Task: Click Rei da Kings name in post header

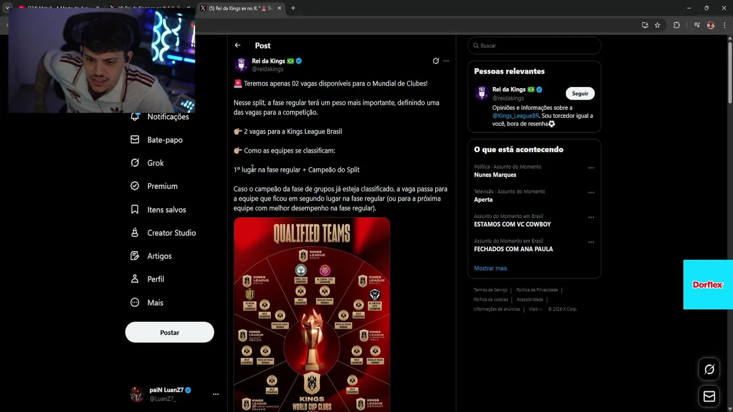Action: click(268, 61)
